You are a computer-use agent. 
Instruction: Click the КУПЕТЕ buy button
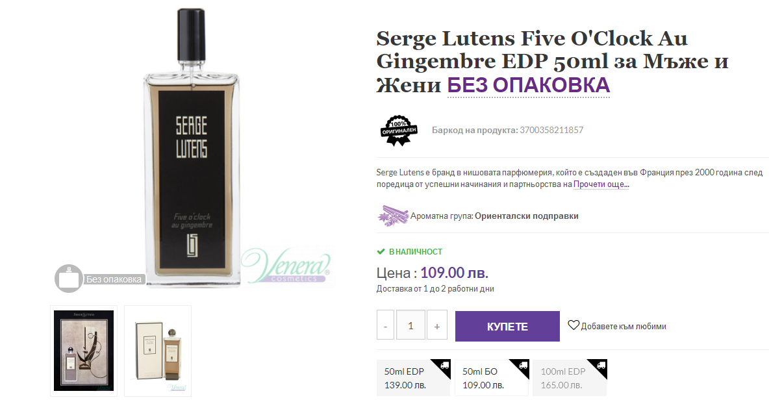coord(507,326)
